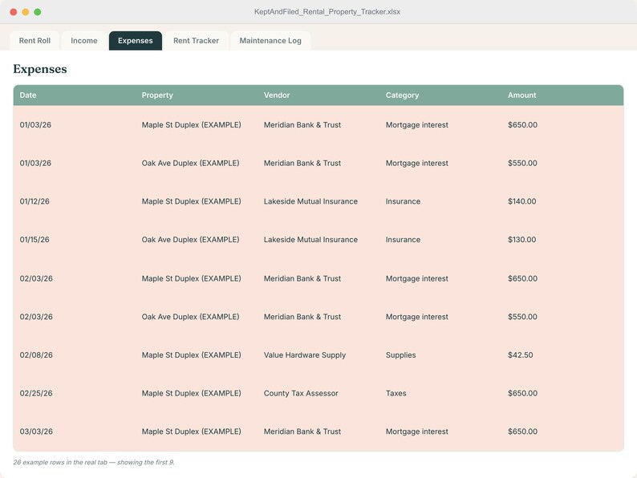Select the $42.50 amount cell
This screenshot has height=478, width=637.
pos(520,355)
